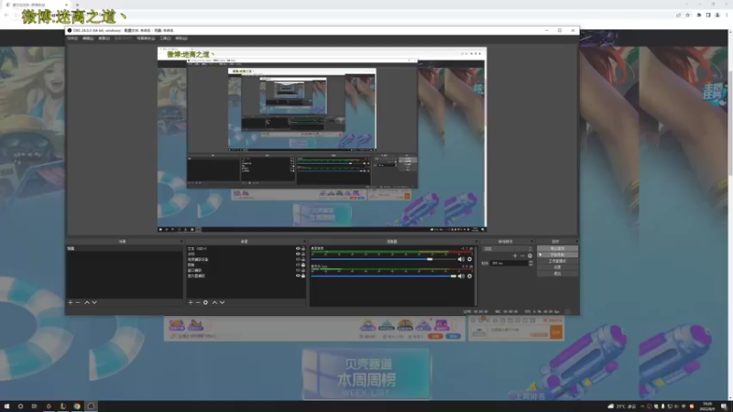Unlock the 图像 source with its lock icon
Screen dimensions: 733x412
303,265
